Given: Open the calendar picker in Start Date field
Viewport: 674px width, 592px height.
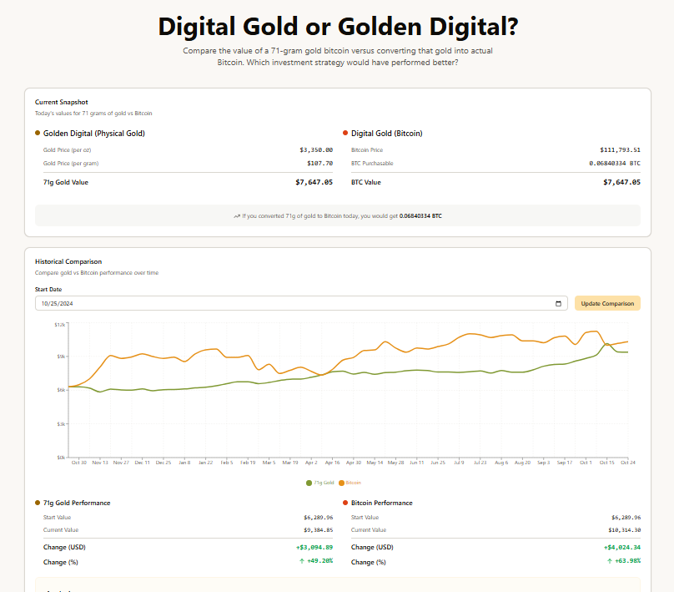Looking at the screenshot, I should 558,303.
